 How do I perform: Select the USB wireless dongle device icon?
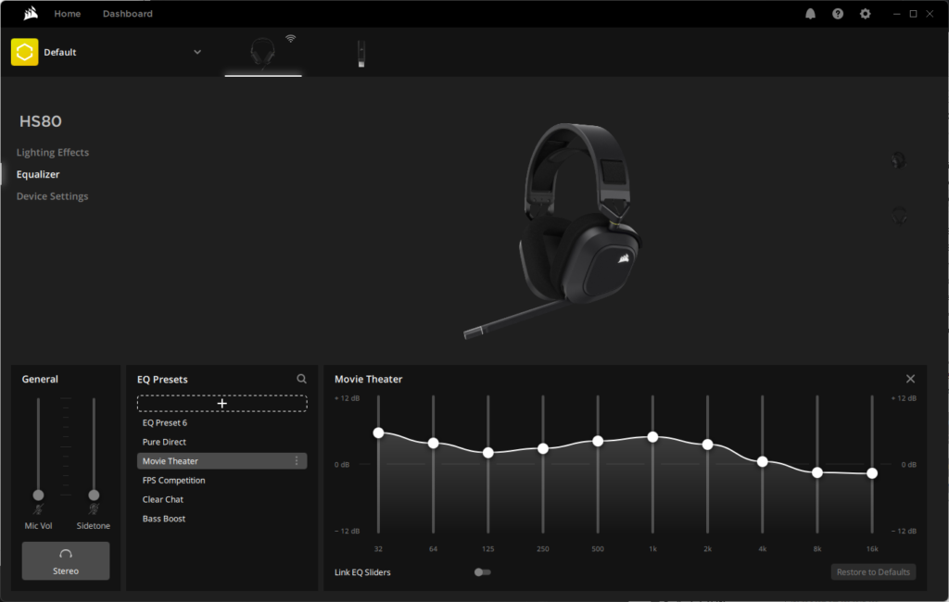point(361,53)
